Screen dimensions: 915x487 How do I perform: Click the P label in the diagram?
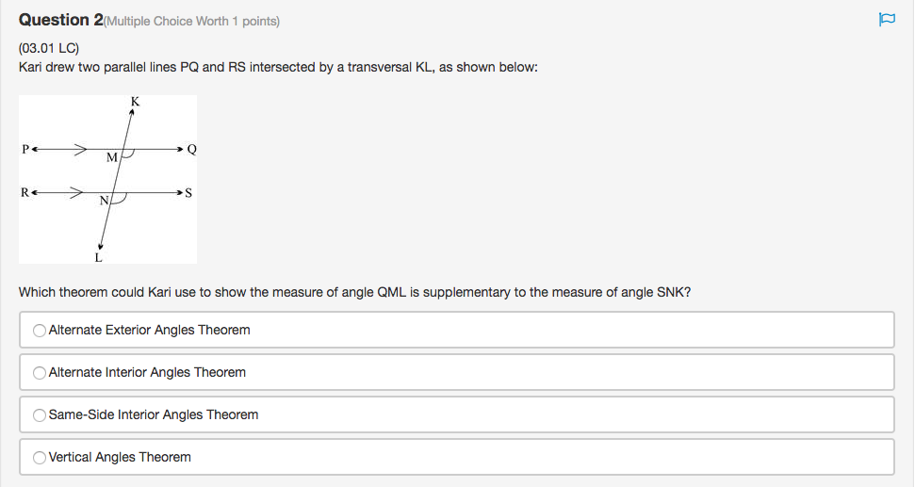pyautogui.click(x=25, y=149)
